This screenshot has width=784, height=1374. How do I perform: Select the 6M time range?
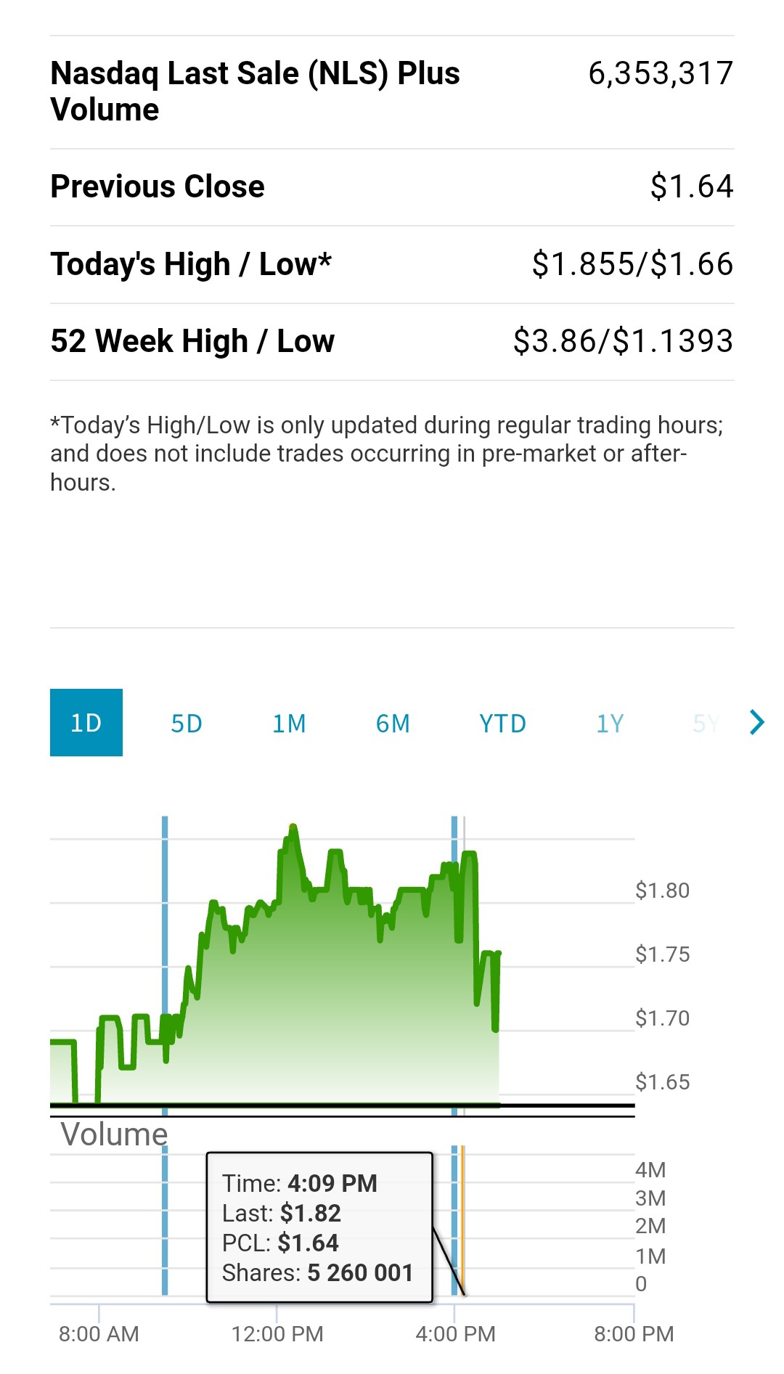[393, 724]
